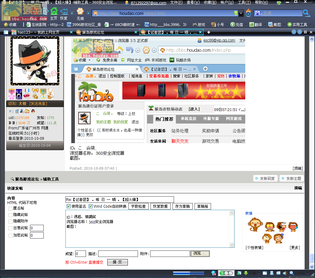The width and height of the screenshot is (315, 278).
Task: Insert the large laughing monkey emoticon
Action: (x=255, y=224)
